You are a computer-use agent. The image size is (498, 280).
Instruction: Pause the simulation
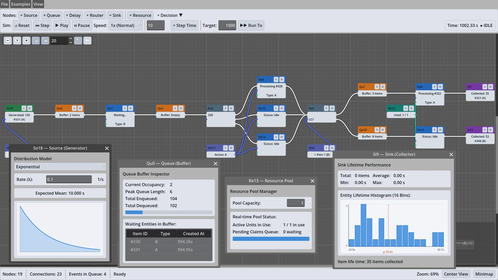82,25
